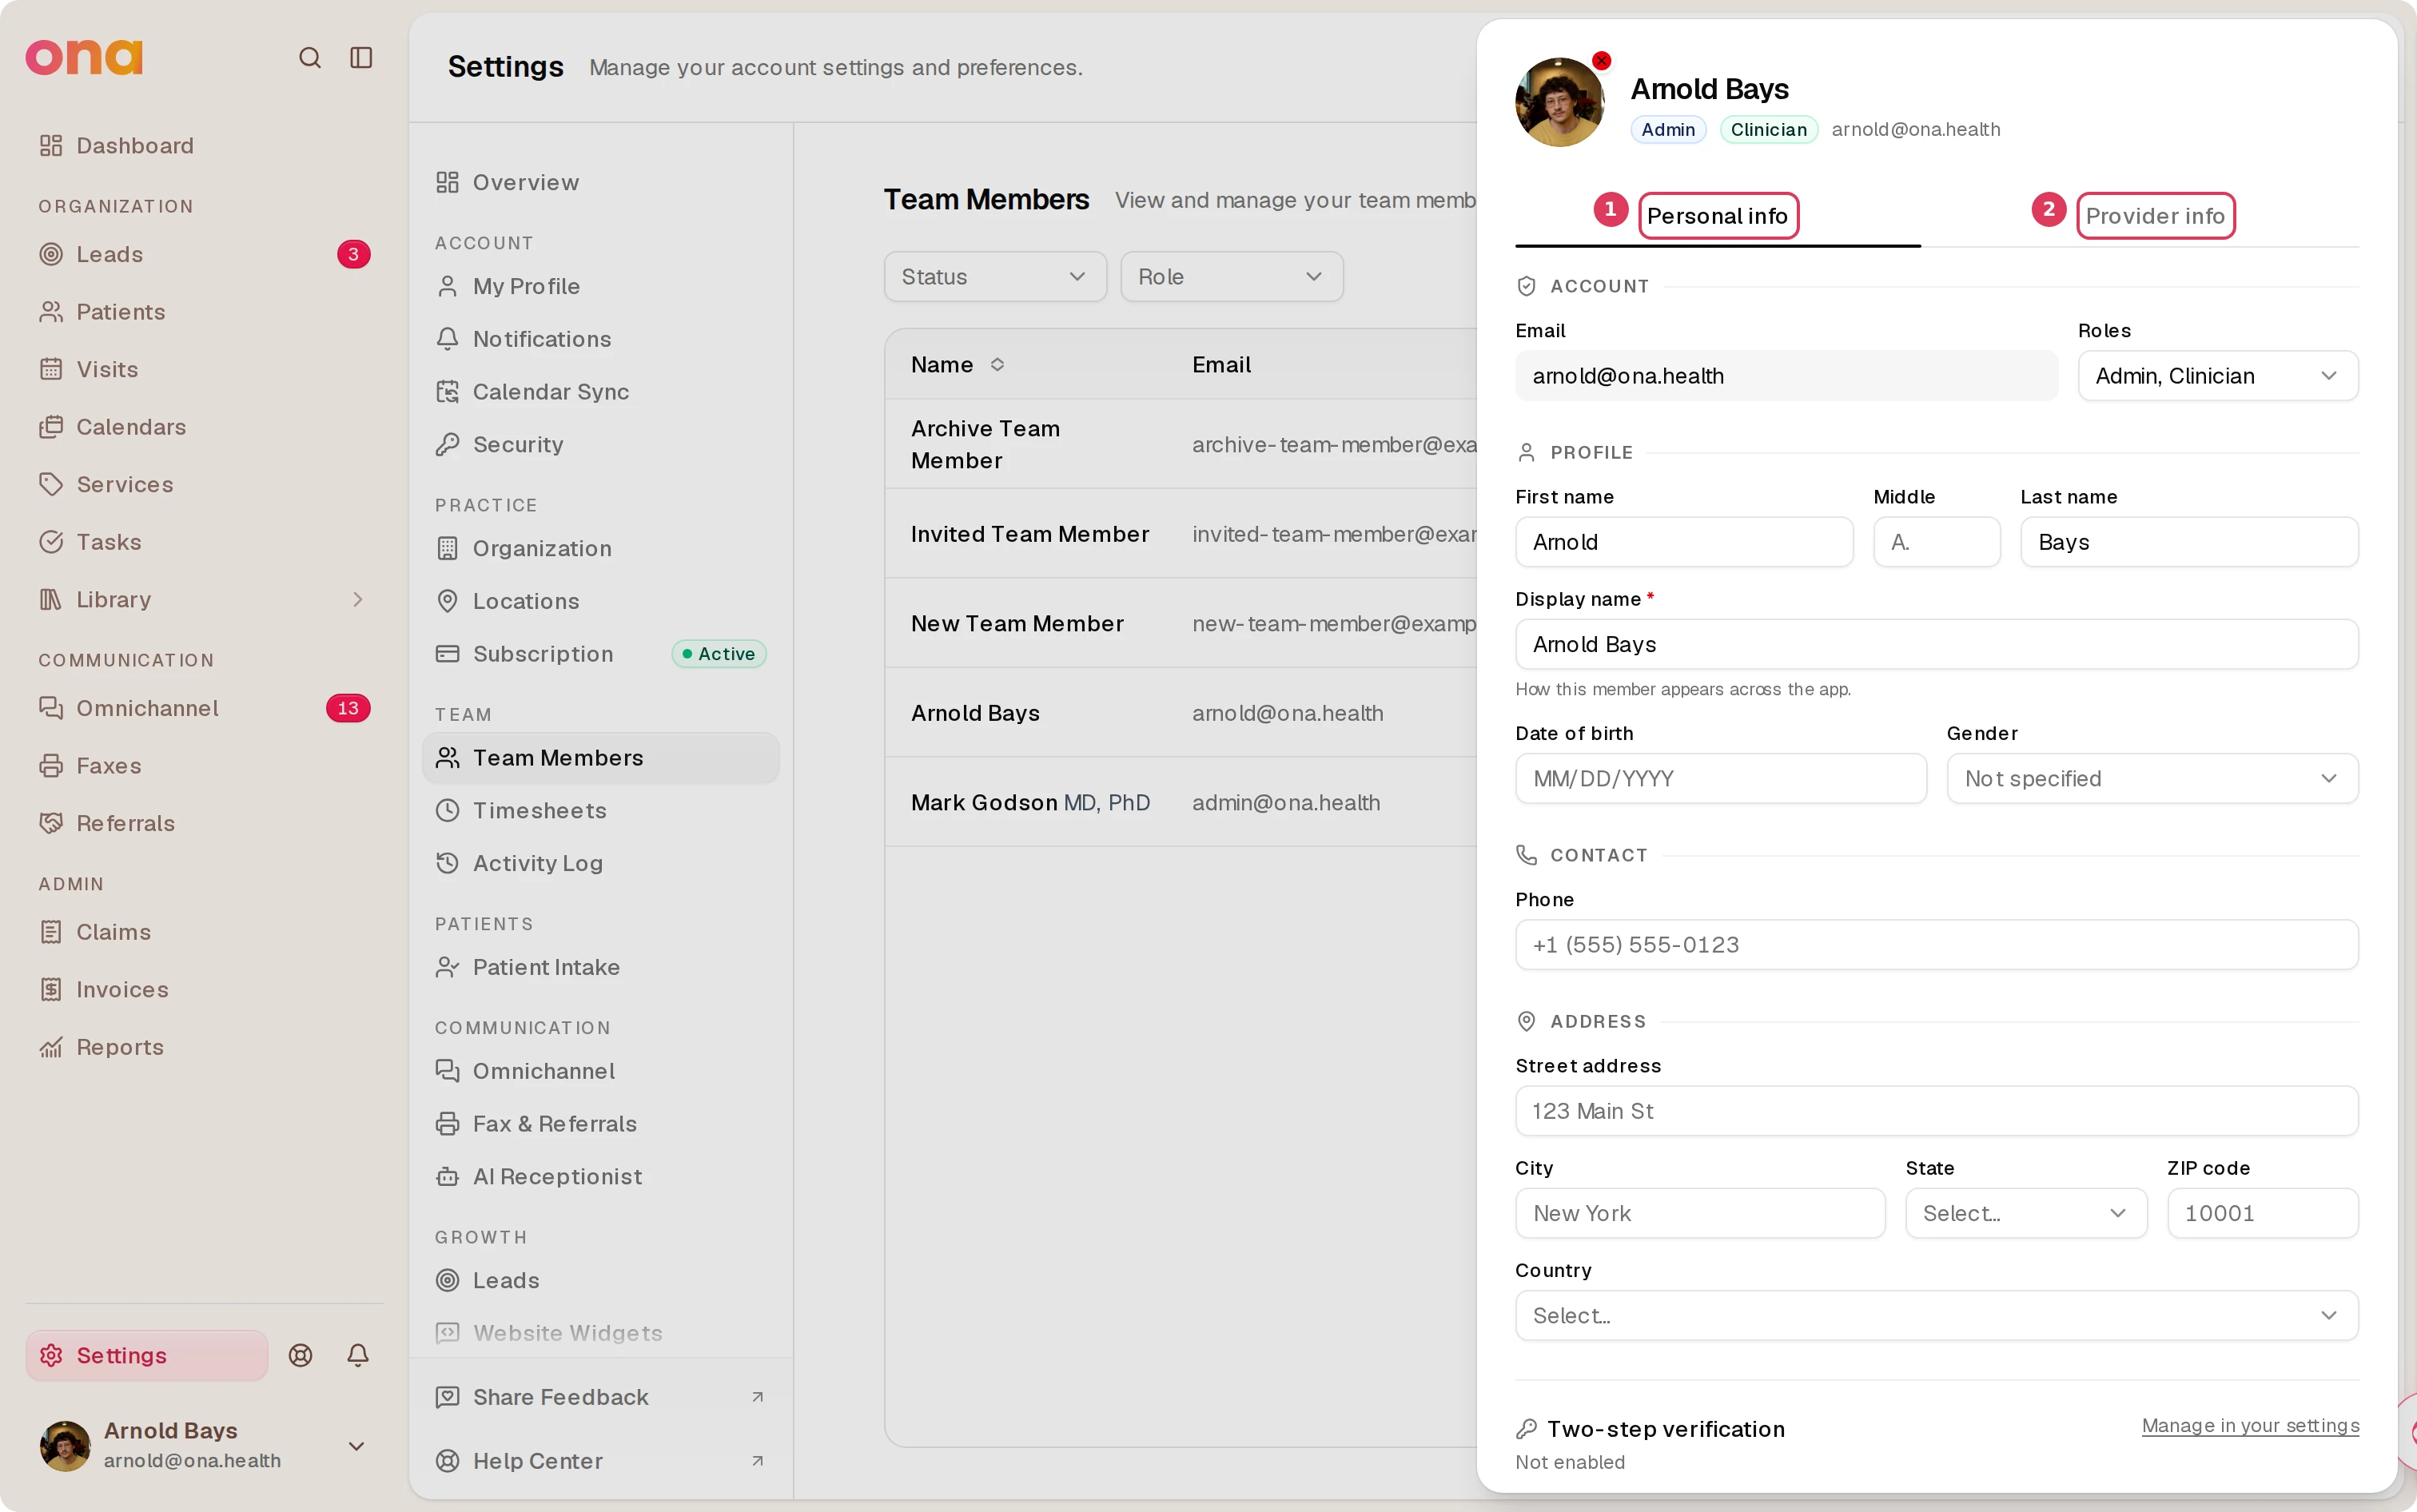Open the Activity Log settings page
Image resolution: width=2417 pixels, height=1512 pixels.
click(x=600, y=863)
